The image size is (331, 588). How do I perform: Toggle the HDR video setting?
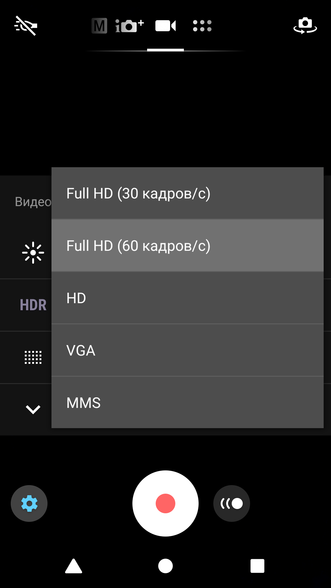pos(33,305)
